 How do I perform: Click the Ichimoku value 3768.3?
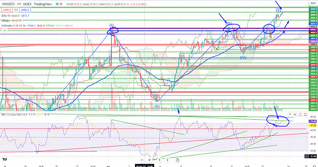pyautogui.click(x=31, y=26)
